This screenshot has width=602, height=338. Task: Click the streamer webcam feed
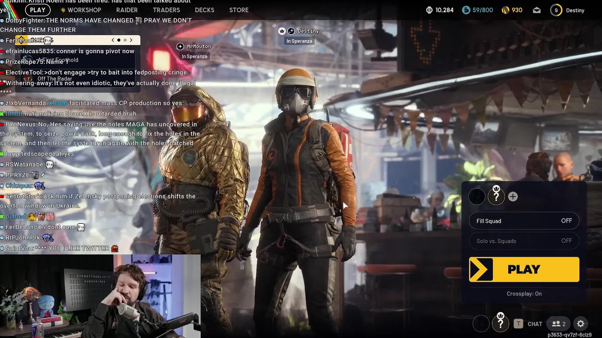tap(100, 296)
